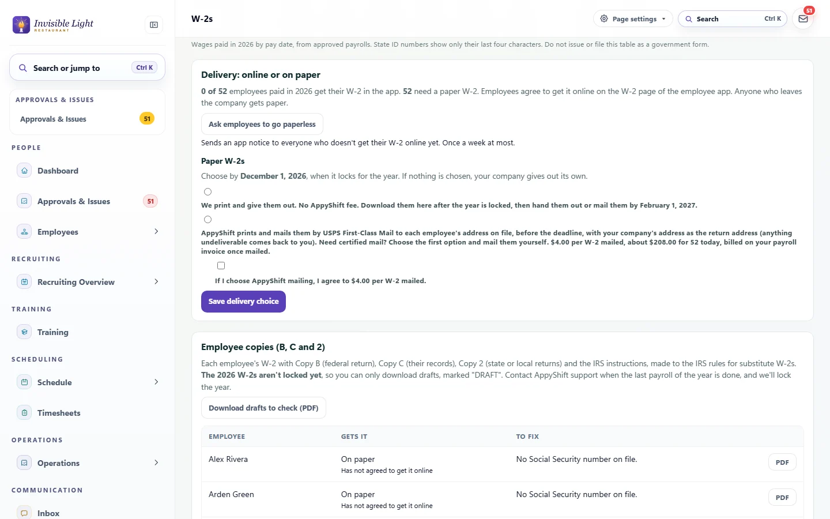Screen dimensions: 830x519
Task: Open PDF for Arden Green
Action: (x=782, y=498)
